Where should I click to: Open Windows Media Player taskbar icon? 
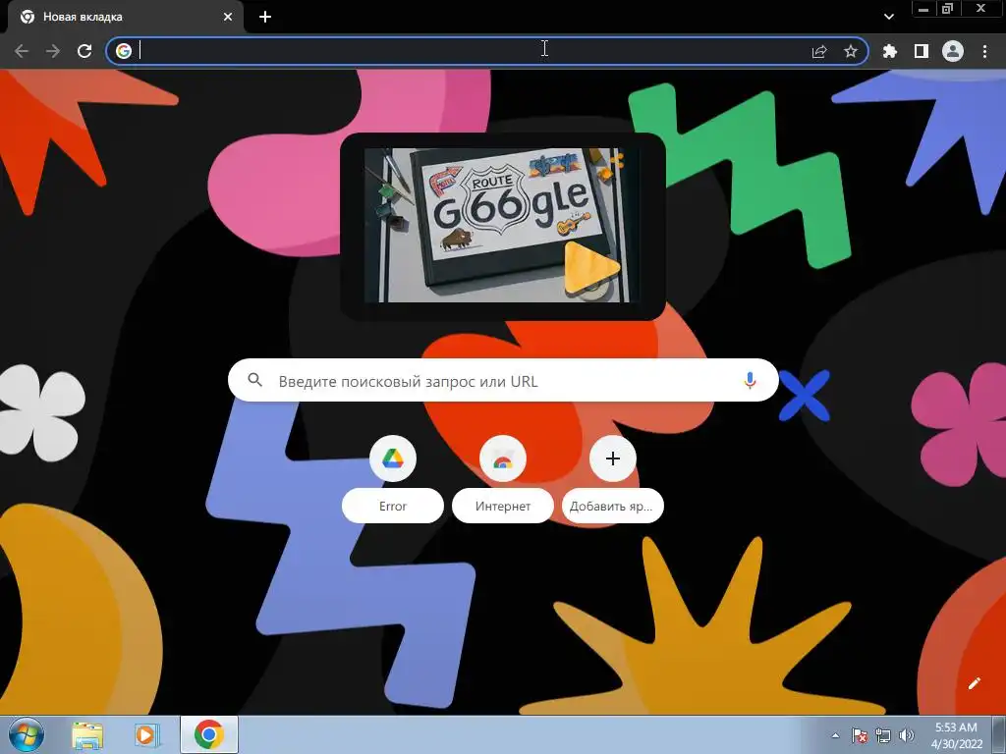tap(146, 735)
